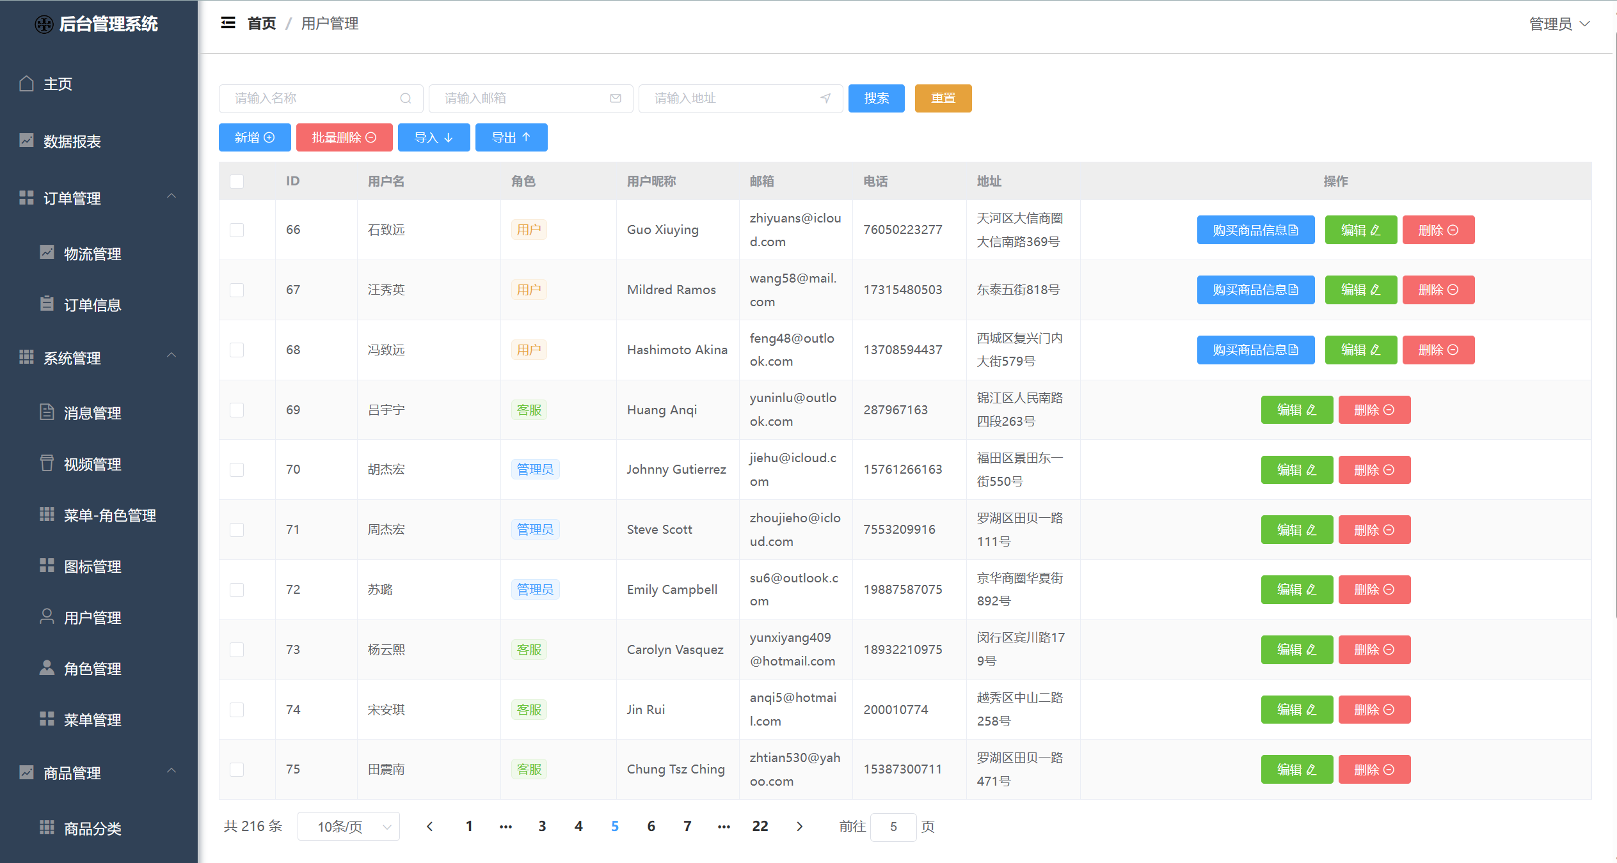Open 数据报表 in the sidebar
The height and width of the screenshot is (863, 1617).
pyautogui.click(x=99, y=141)
